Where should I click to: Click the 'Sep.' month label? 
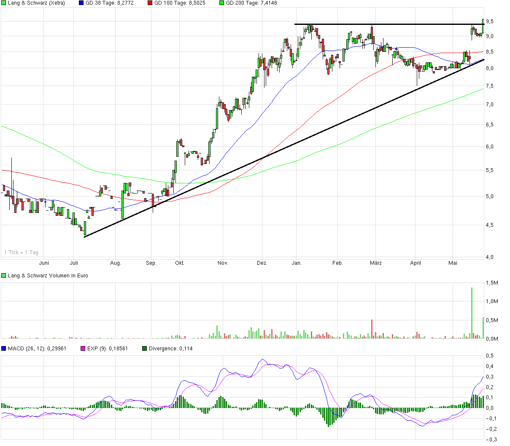[151, 263]
